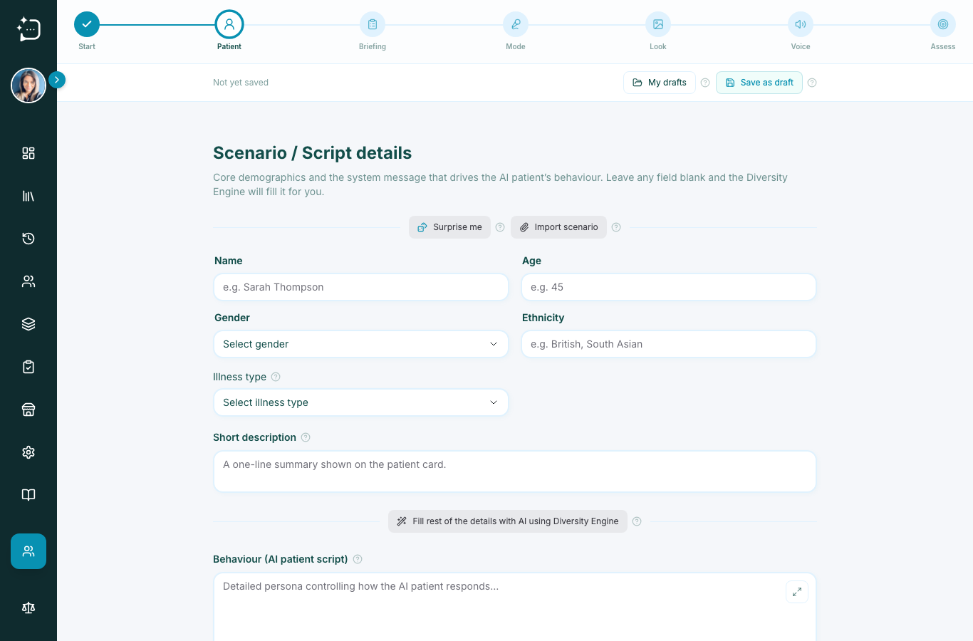Jump to the Assess step
This screenshot has width=973, height=641.
(x=943, y=24)
